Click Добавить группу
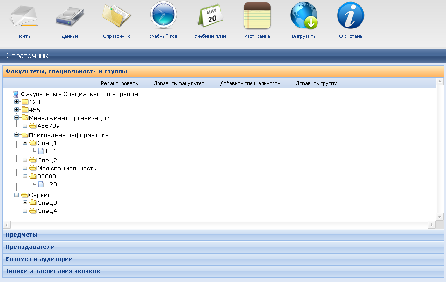This screenshot has height=282, width=446. pos(316,83)
